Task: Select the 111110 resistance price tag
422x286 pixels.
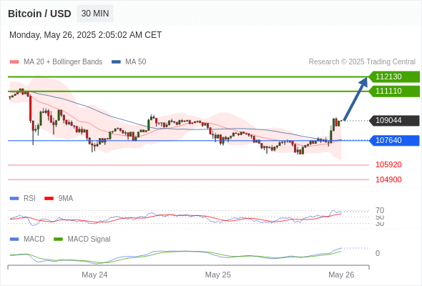Action: coord(394,91)
